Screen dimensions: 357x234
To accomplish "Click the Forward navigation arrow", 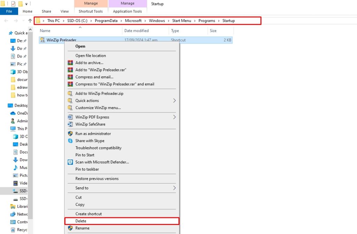I will click(16, 21).
